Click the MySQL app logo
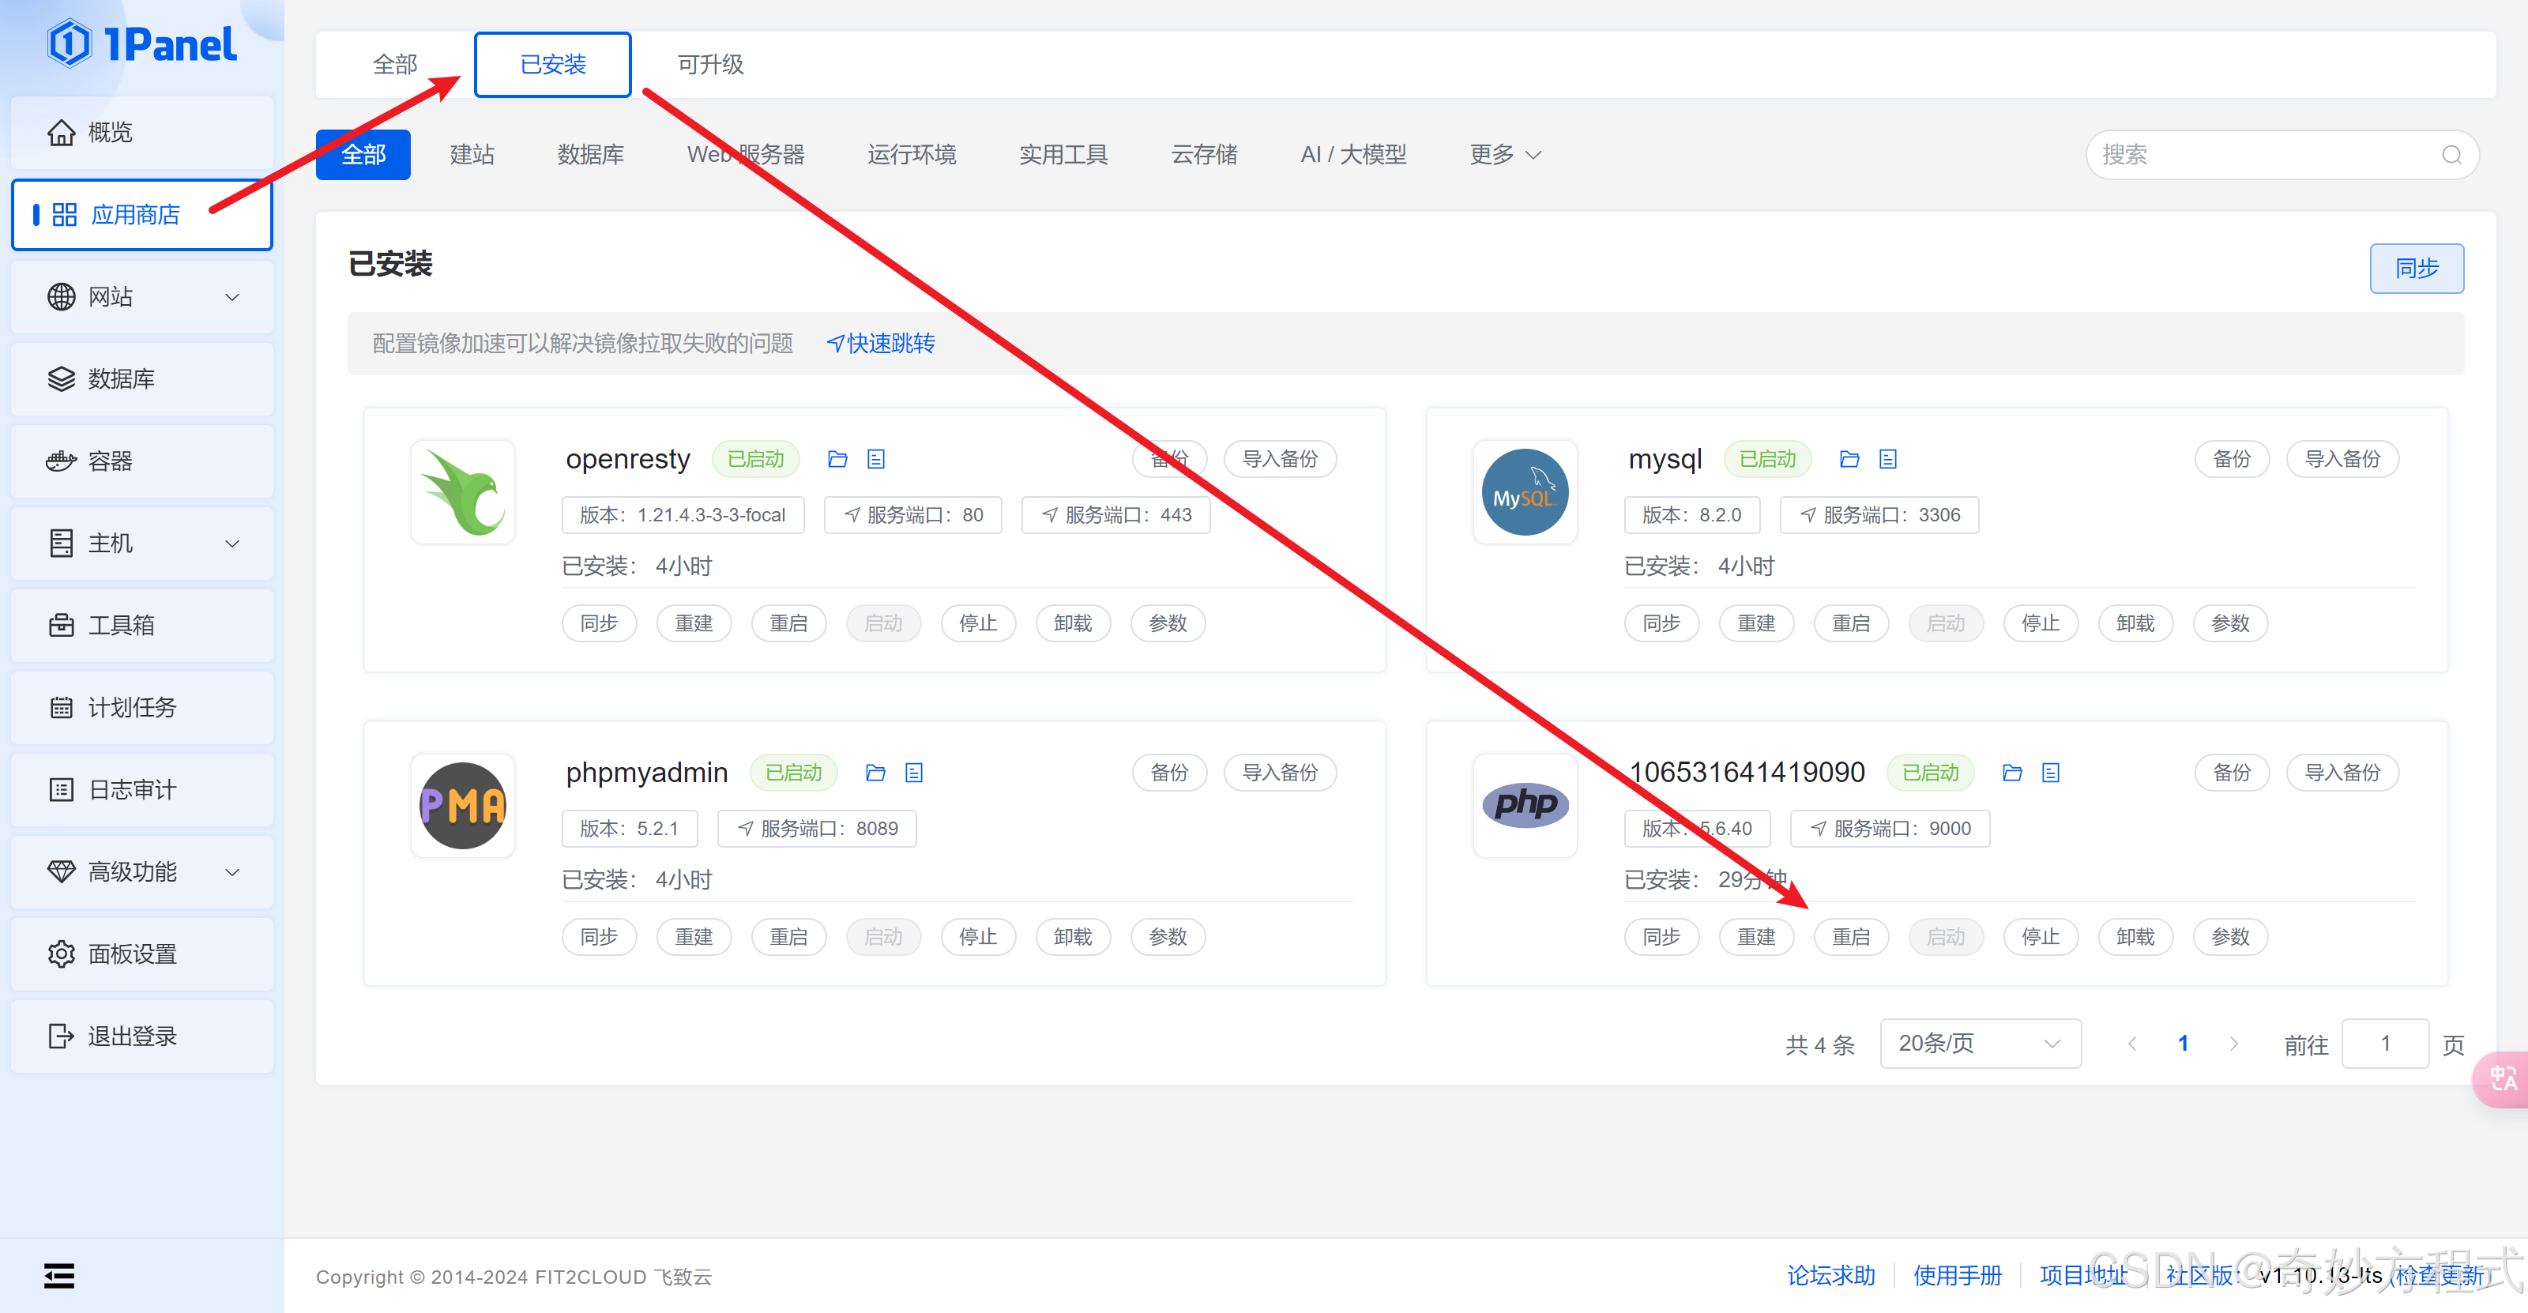 pos(1525,491)
